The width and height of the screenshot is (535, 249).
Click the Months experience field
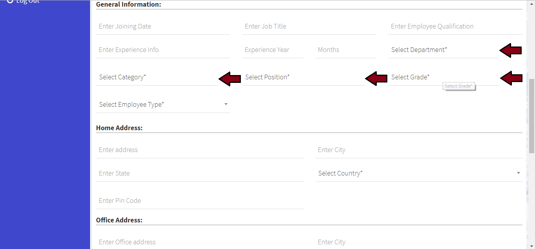point(345,50)
